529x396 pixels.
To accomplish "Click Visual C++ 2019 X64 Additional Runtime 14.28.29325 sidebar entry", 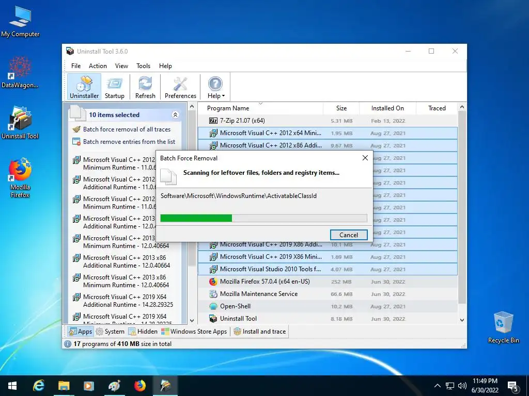I will pos(127,301).
